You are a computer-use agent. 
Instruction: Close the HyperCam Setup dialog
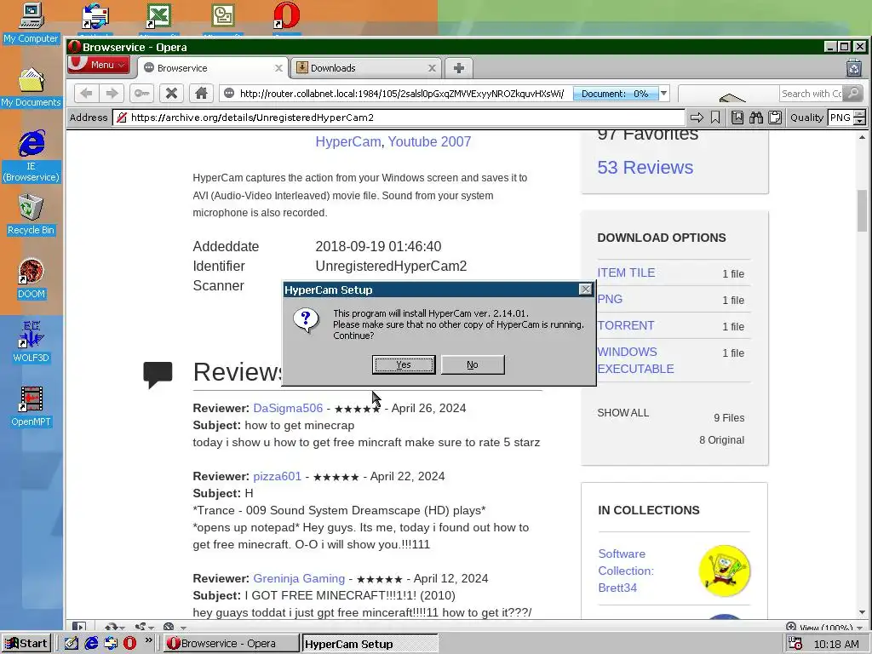(x=586, y=290)
